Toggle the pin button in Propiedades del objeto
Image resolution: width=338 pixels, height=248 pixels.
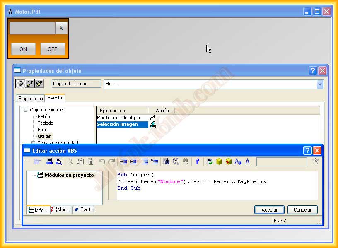(x=20, y=84)
